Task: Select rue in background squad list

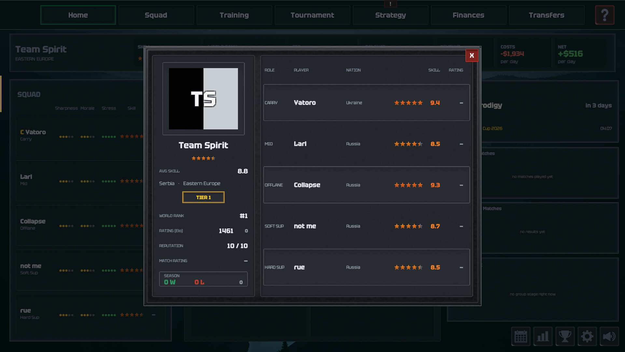Action: click(90, 315)
